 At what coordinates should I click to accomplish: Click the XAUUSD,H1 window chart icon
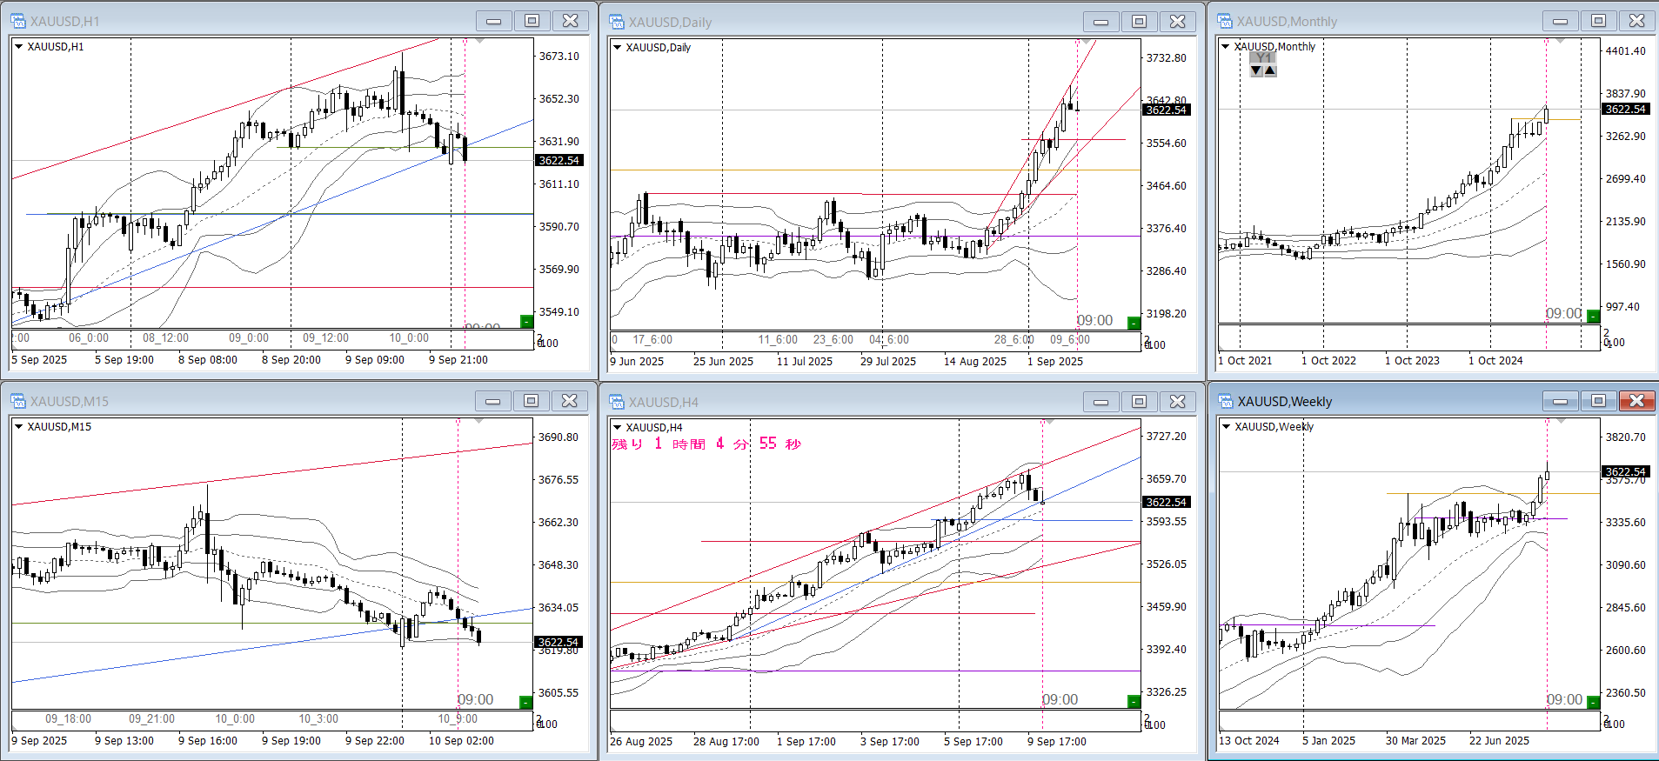(17, 21)
